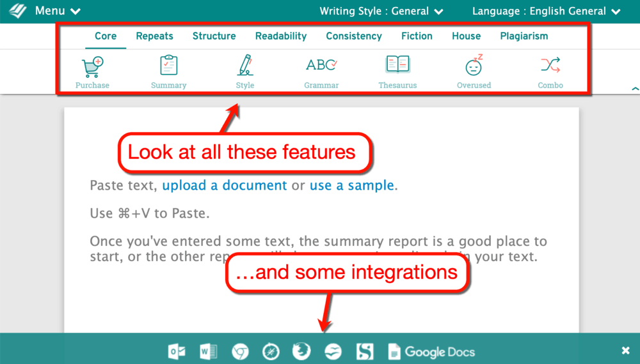The height and width of the screenshot is (364, 640).
Task: Click the Safari integration icon
Action: (x=271, y=351)
